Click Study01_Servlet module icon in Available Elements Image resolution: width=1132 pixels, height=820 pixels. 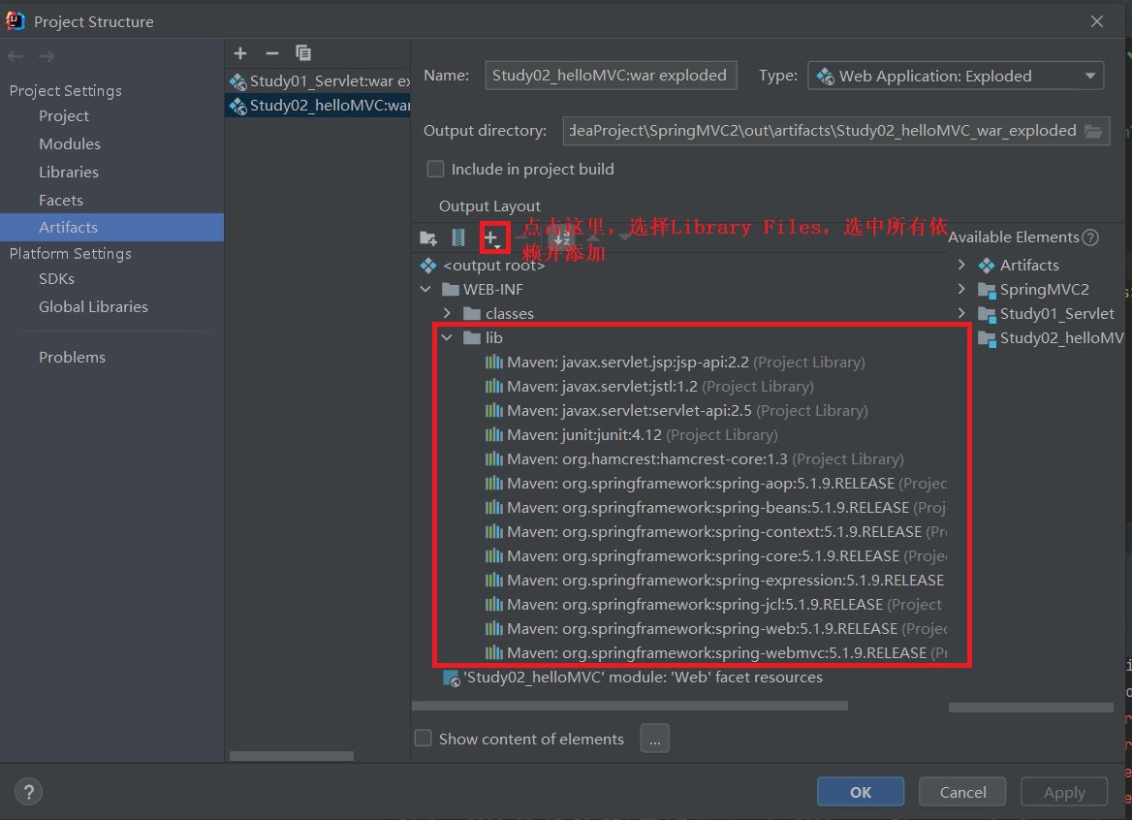click(x=987, y=314)
